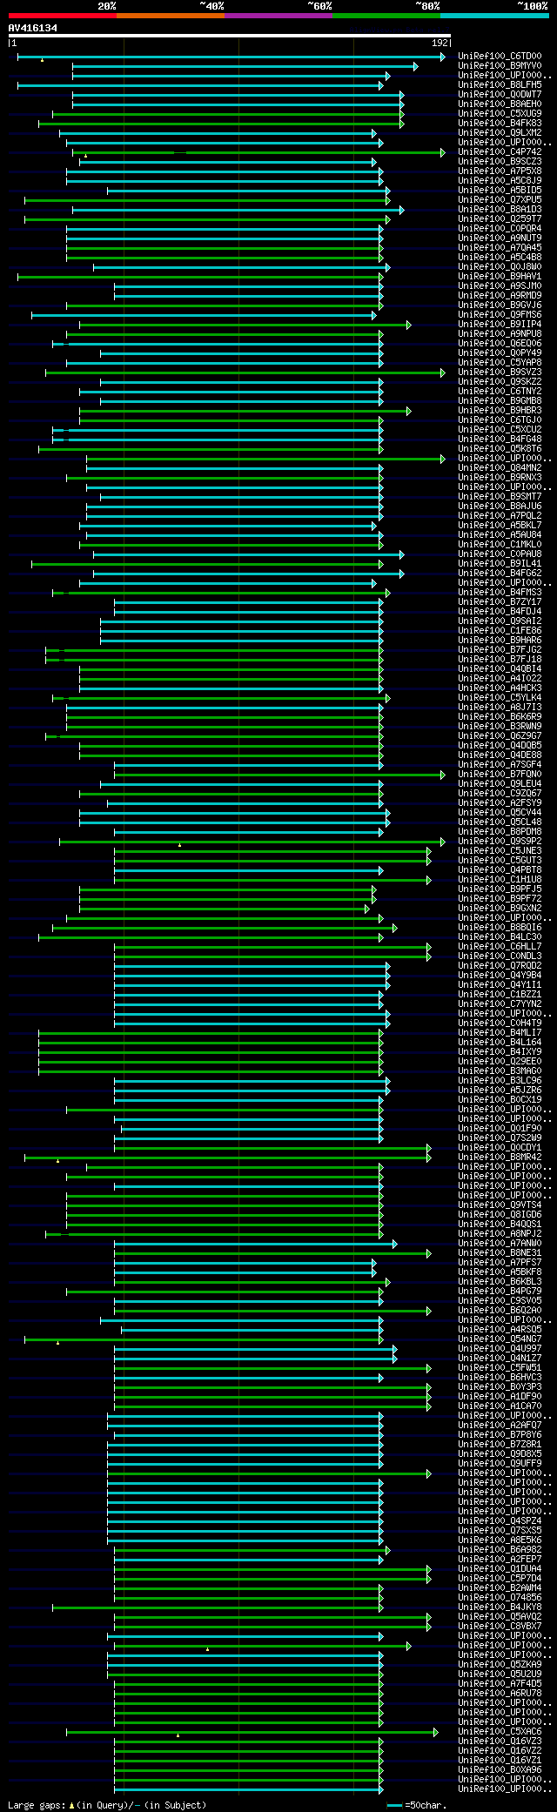Open hit UniRef100_C6TD00
557x1812 pixels.
click(500, 57)
